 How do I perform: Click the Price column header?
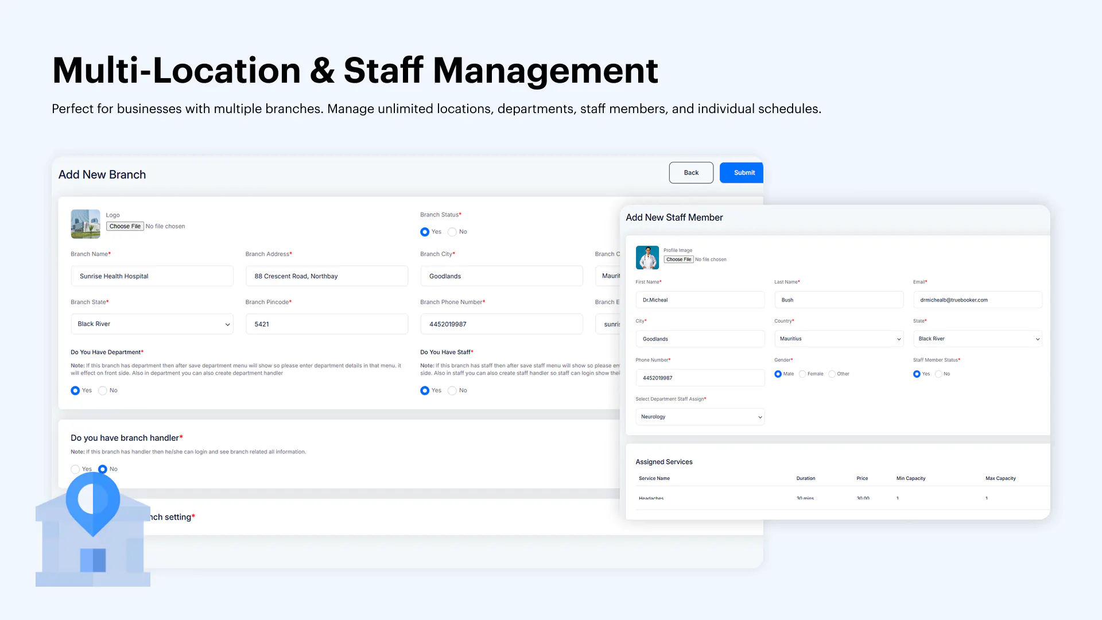tap(862, 478)
